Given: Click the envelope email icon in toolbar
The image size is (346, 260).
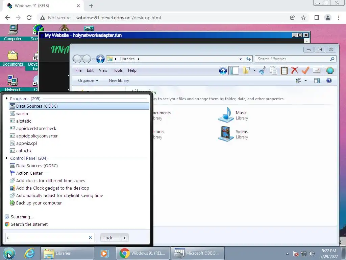Looking at the screenshot, I should click(316, 70).
